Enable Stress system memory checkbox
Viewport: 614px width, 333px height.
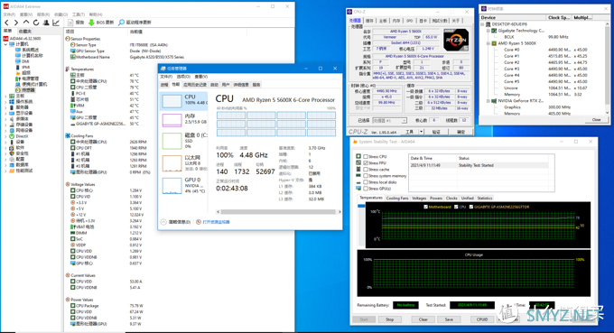[366, 176]
